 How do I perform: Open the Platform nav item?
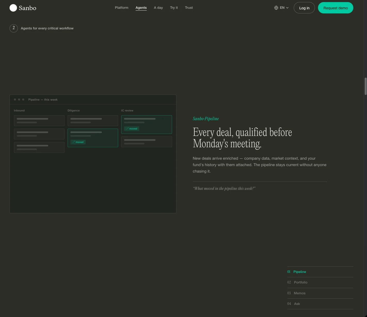tap(121, 8)
